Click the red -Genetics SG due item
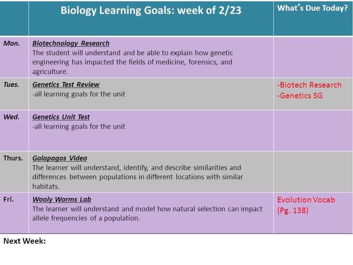The width and height of the screenshot is (353, 265). coord(300,96)
